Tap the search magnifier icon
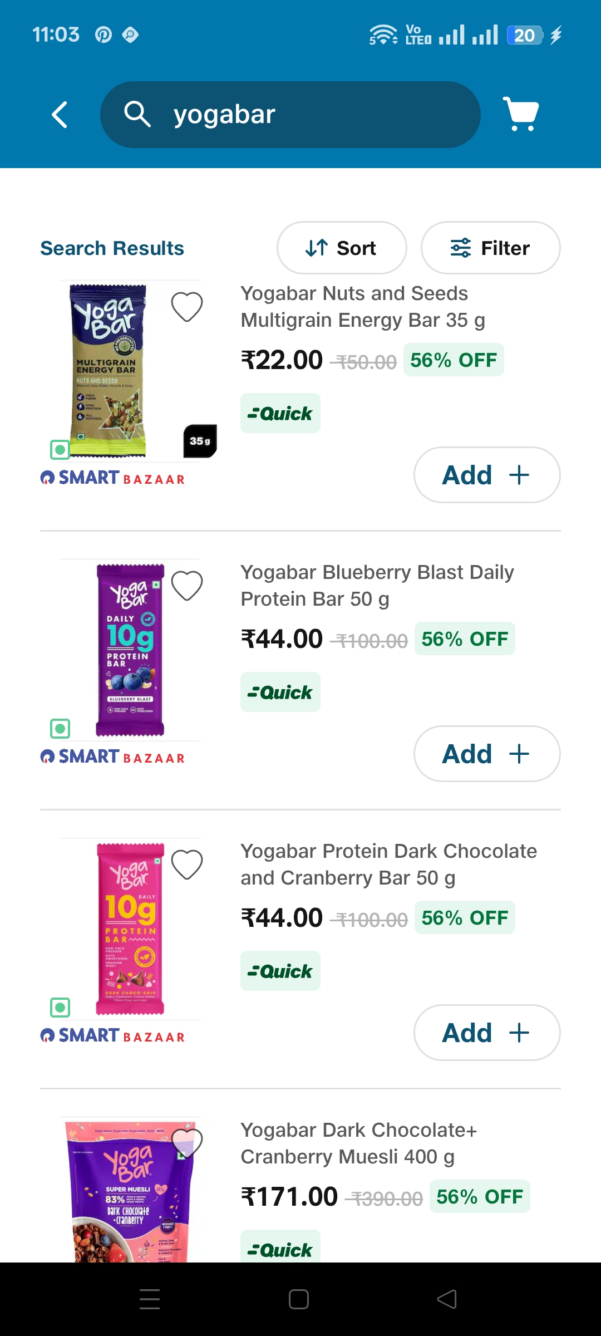This screenshot has width=601, height=1336. (137, 115)
